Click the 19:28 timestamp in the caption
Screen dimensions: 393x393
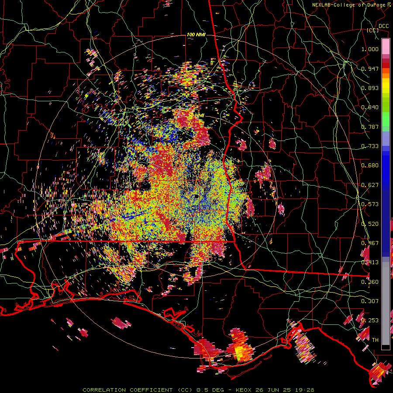304,390
